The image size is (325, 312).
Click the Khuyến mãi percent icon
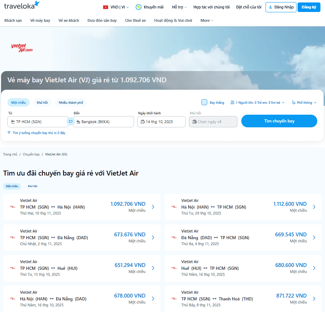(139, 7)
